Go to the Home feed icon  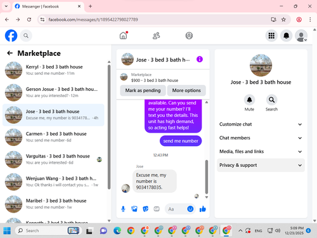(124, 36)
